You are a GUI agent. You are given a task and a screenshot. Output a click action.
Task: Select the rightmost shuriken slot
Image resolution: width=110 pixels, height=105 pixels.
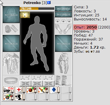(x=49, y=78)
